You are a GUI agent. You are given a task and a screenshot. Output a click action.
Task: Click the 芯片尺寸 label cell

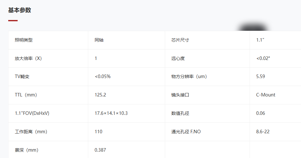pyautogui.click(x=207, y=40)
